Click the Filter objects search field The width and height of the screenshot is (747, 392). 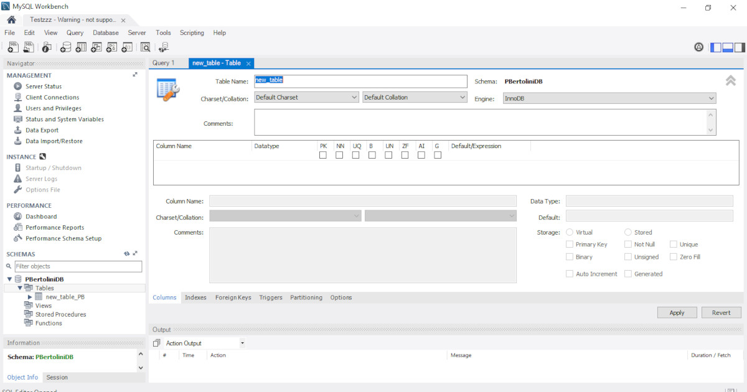coord(78,266)
